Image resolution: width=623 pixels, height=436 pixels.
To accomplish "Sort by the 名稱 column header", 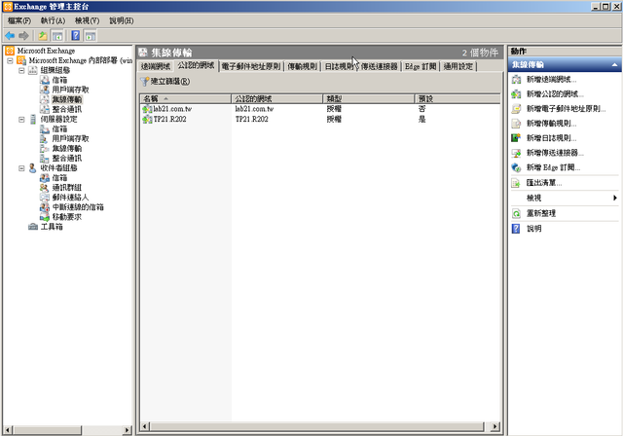I will [186, 98].
